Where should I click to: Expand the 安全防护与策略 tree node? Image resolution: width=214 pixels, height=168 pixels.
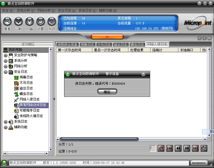6,55
